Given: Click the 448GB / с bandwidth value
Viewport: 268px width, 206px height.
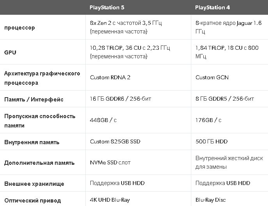Looking at the screenshot, I should (x=103, y=120).
